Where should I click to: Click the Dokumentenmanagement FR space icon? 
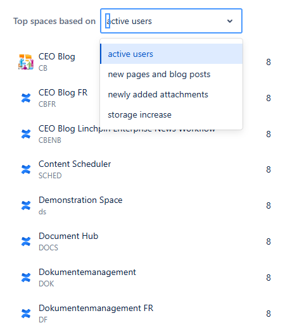click(x=26, y=314)
